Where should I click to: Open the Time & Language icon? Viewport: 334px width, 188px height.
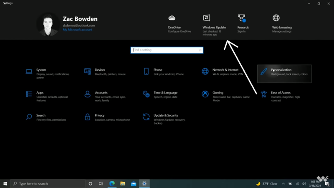tap(146, 94)
